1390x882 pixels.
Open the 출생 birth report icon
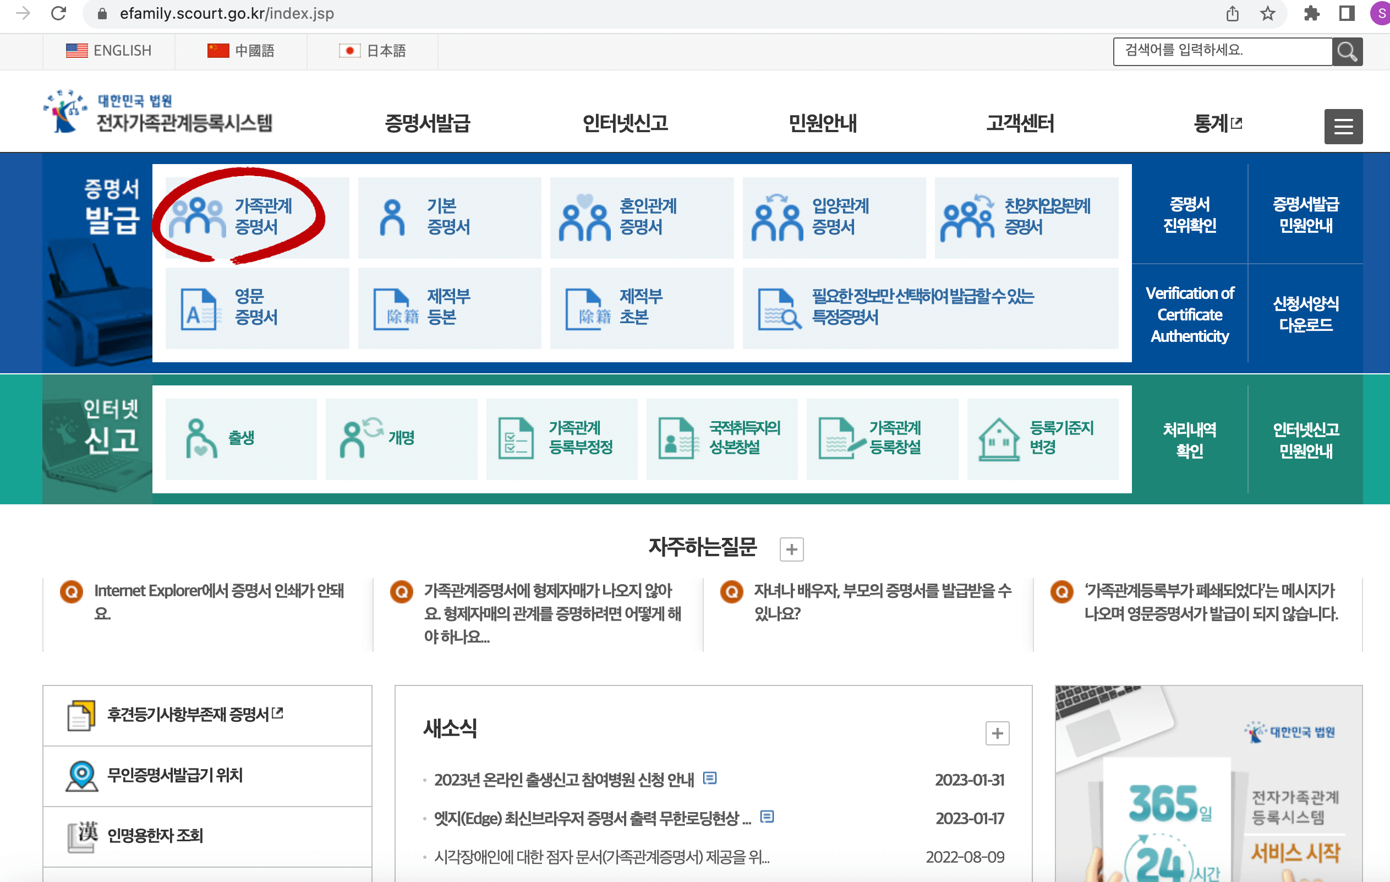point(200,438)
